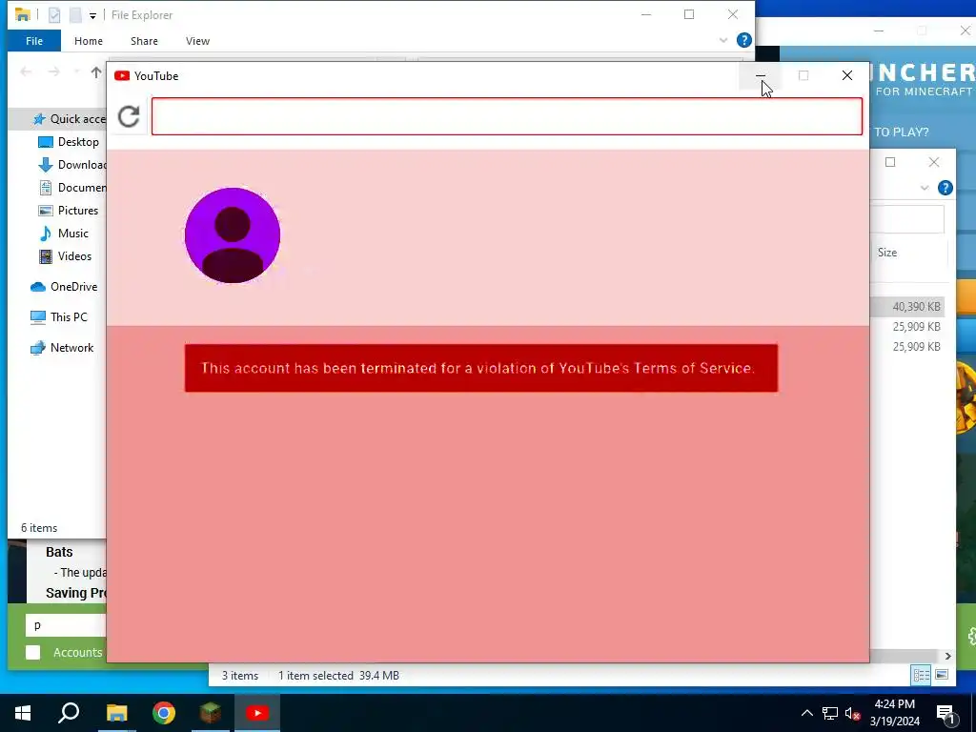Open the File tab in File Explorer
Viewport: 976px width, 732px height.
pos(34,41)
